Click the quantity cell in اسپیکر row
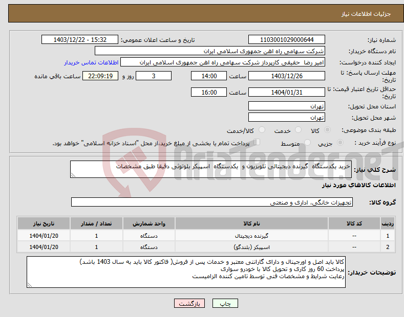Image resolution: width=404 pixels, height=317 pixels. pos(96,247)
